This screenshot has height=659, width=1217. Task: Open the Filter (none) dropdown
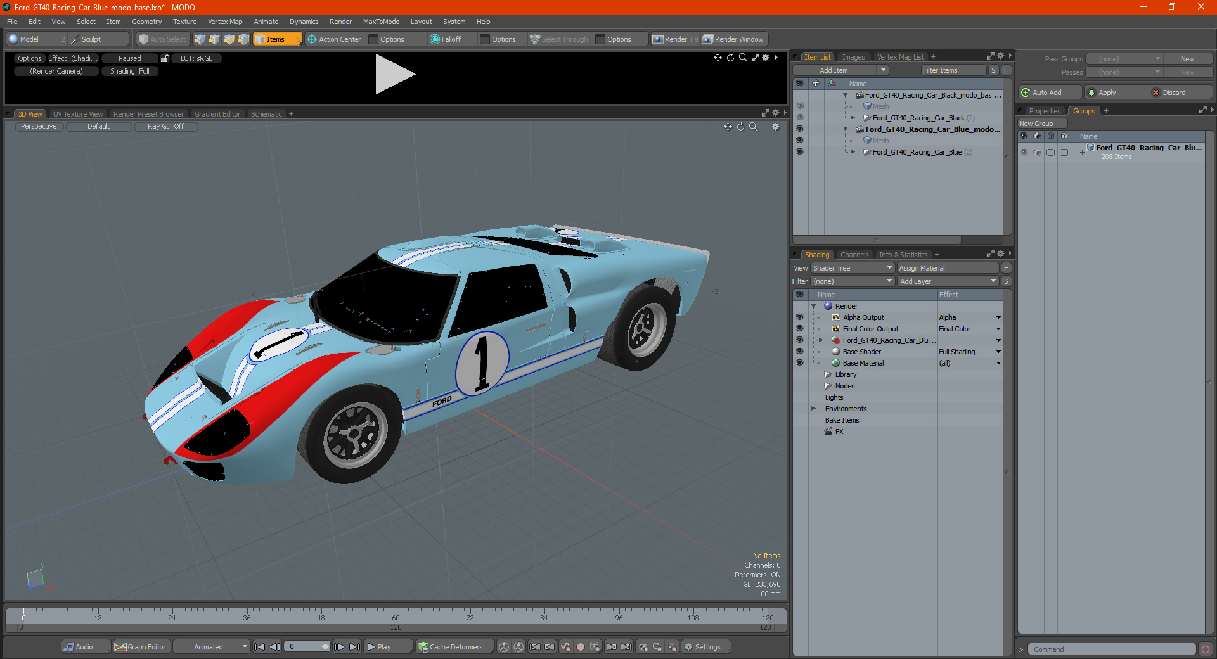coord(853,281)
